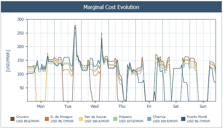The height and width of the screenshot is (129, 223).
Task: Select the Charrúa legend label
Action: click(159, 117)
